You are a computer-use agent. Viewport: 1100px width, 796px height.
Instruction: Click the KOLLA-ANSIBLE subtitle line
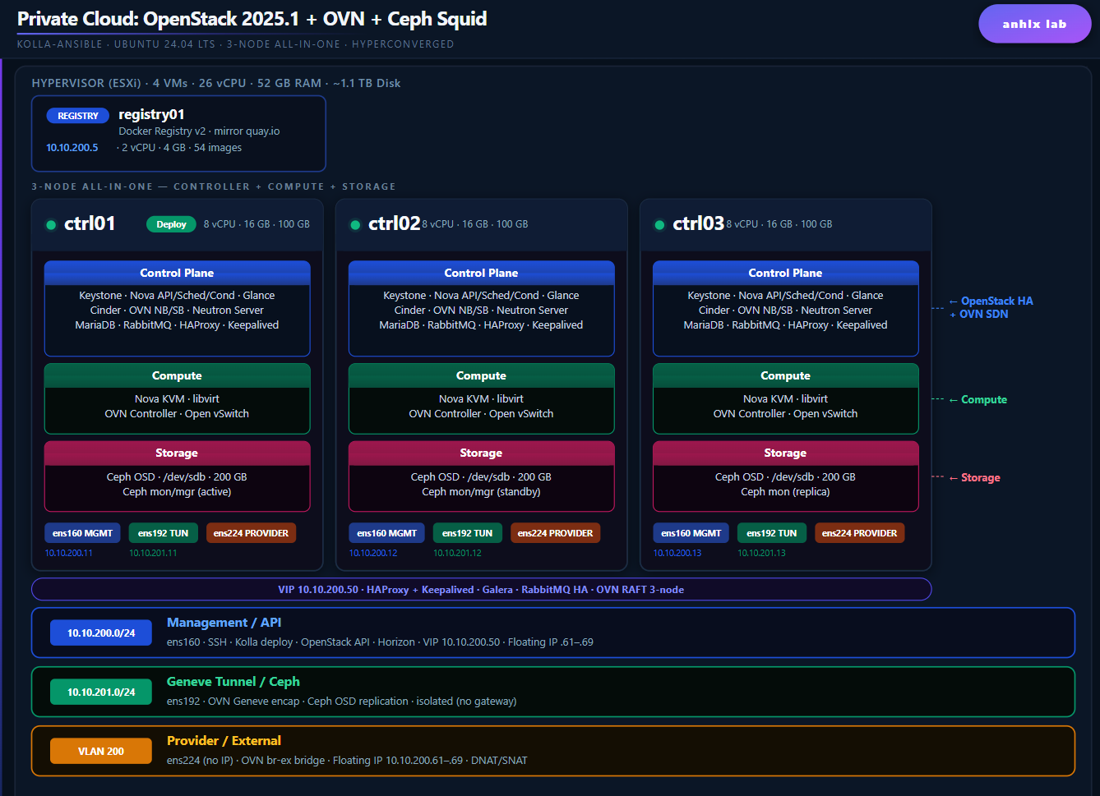coord(235,44)
